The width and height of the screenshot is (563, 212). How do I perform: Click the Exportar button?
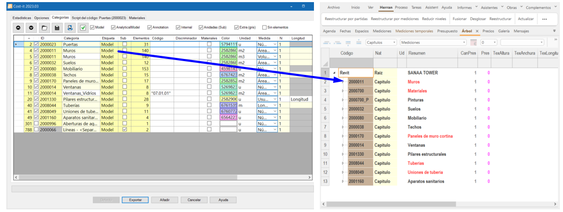[135, 200]
